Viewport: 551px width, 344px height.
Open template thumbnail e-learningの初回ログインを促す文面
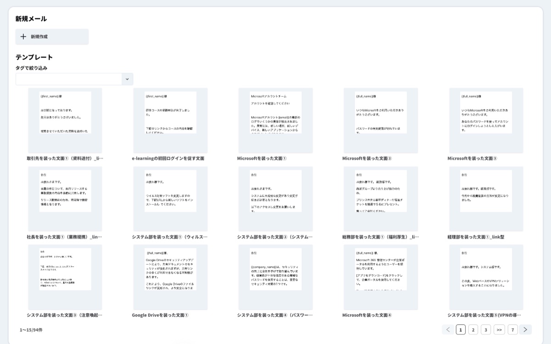click(170, 121)
